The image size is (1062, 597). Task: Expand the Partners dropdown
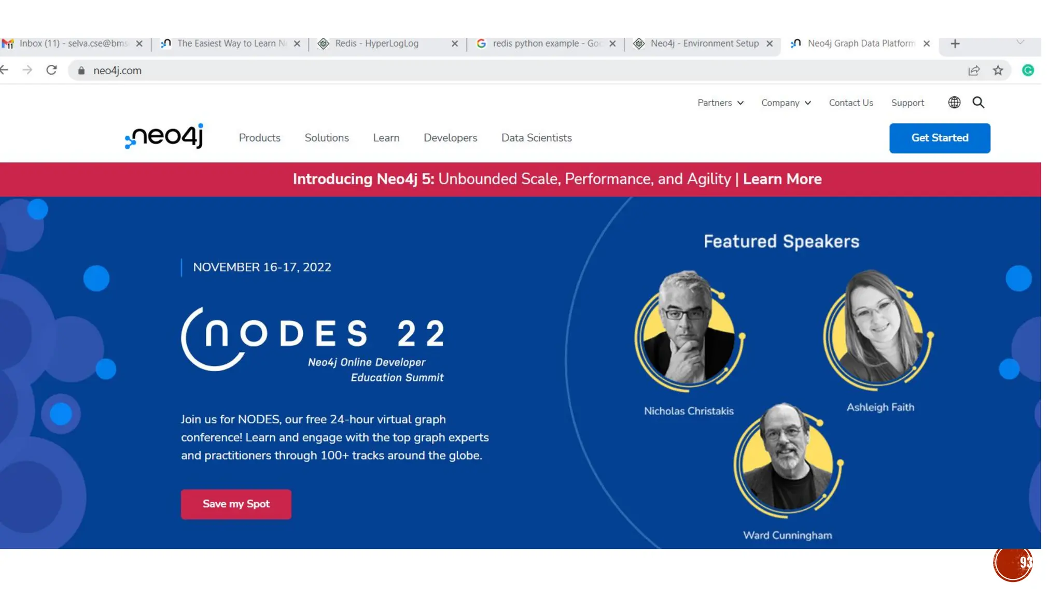(x=720, y=103)
